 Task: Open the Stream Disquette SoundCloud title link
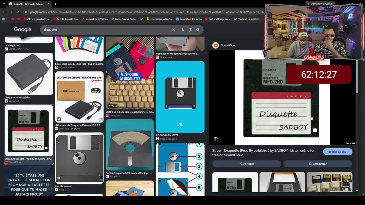coord(263,153)
